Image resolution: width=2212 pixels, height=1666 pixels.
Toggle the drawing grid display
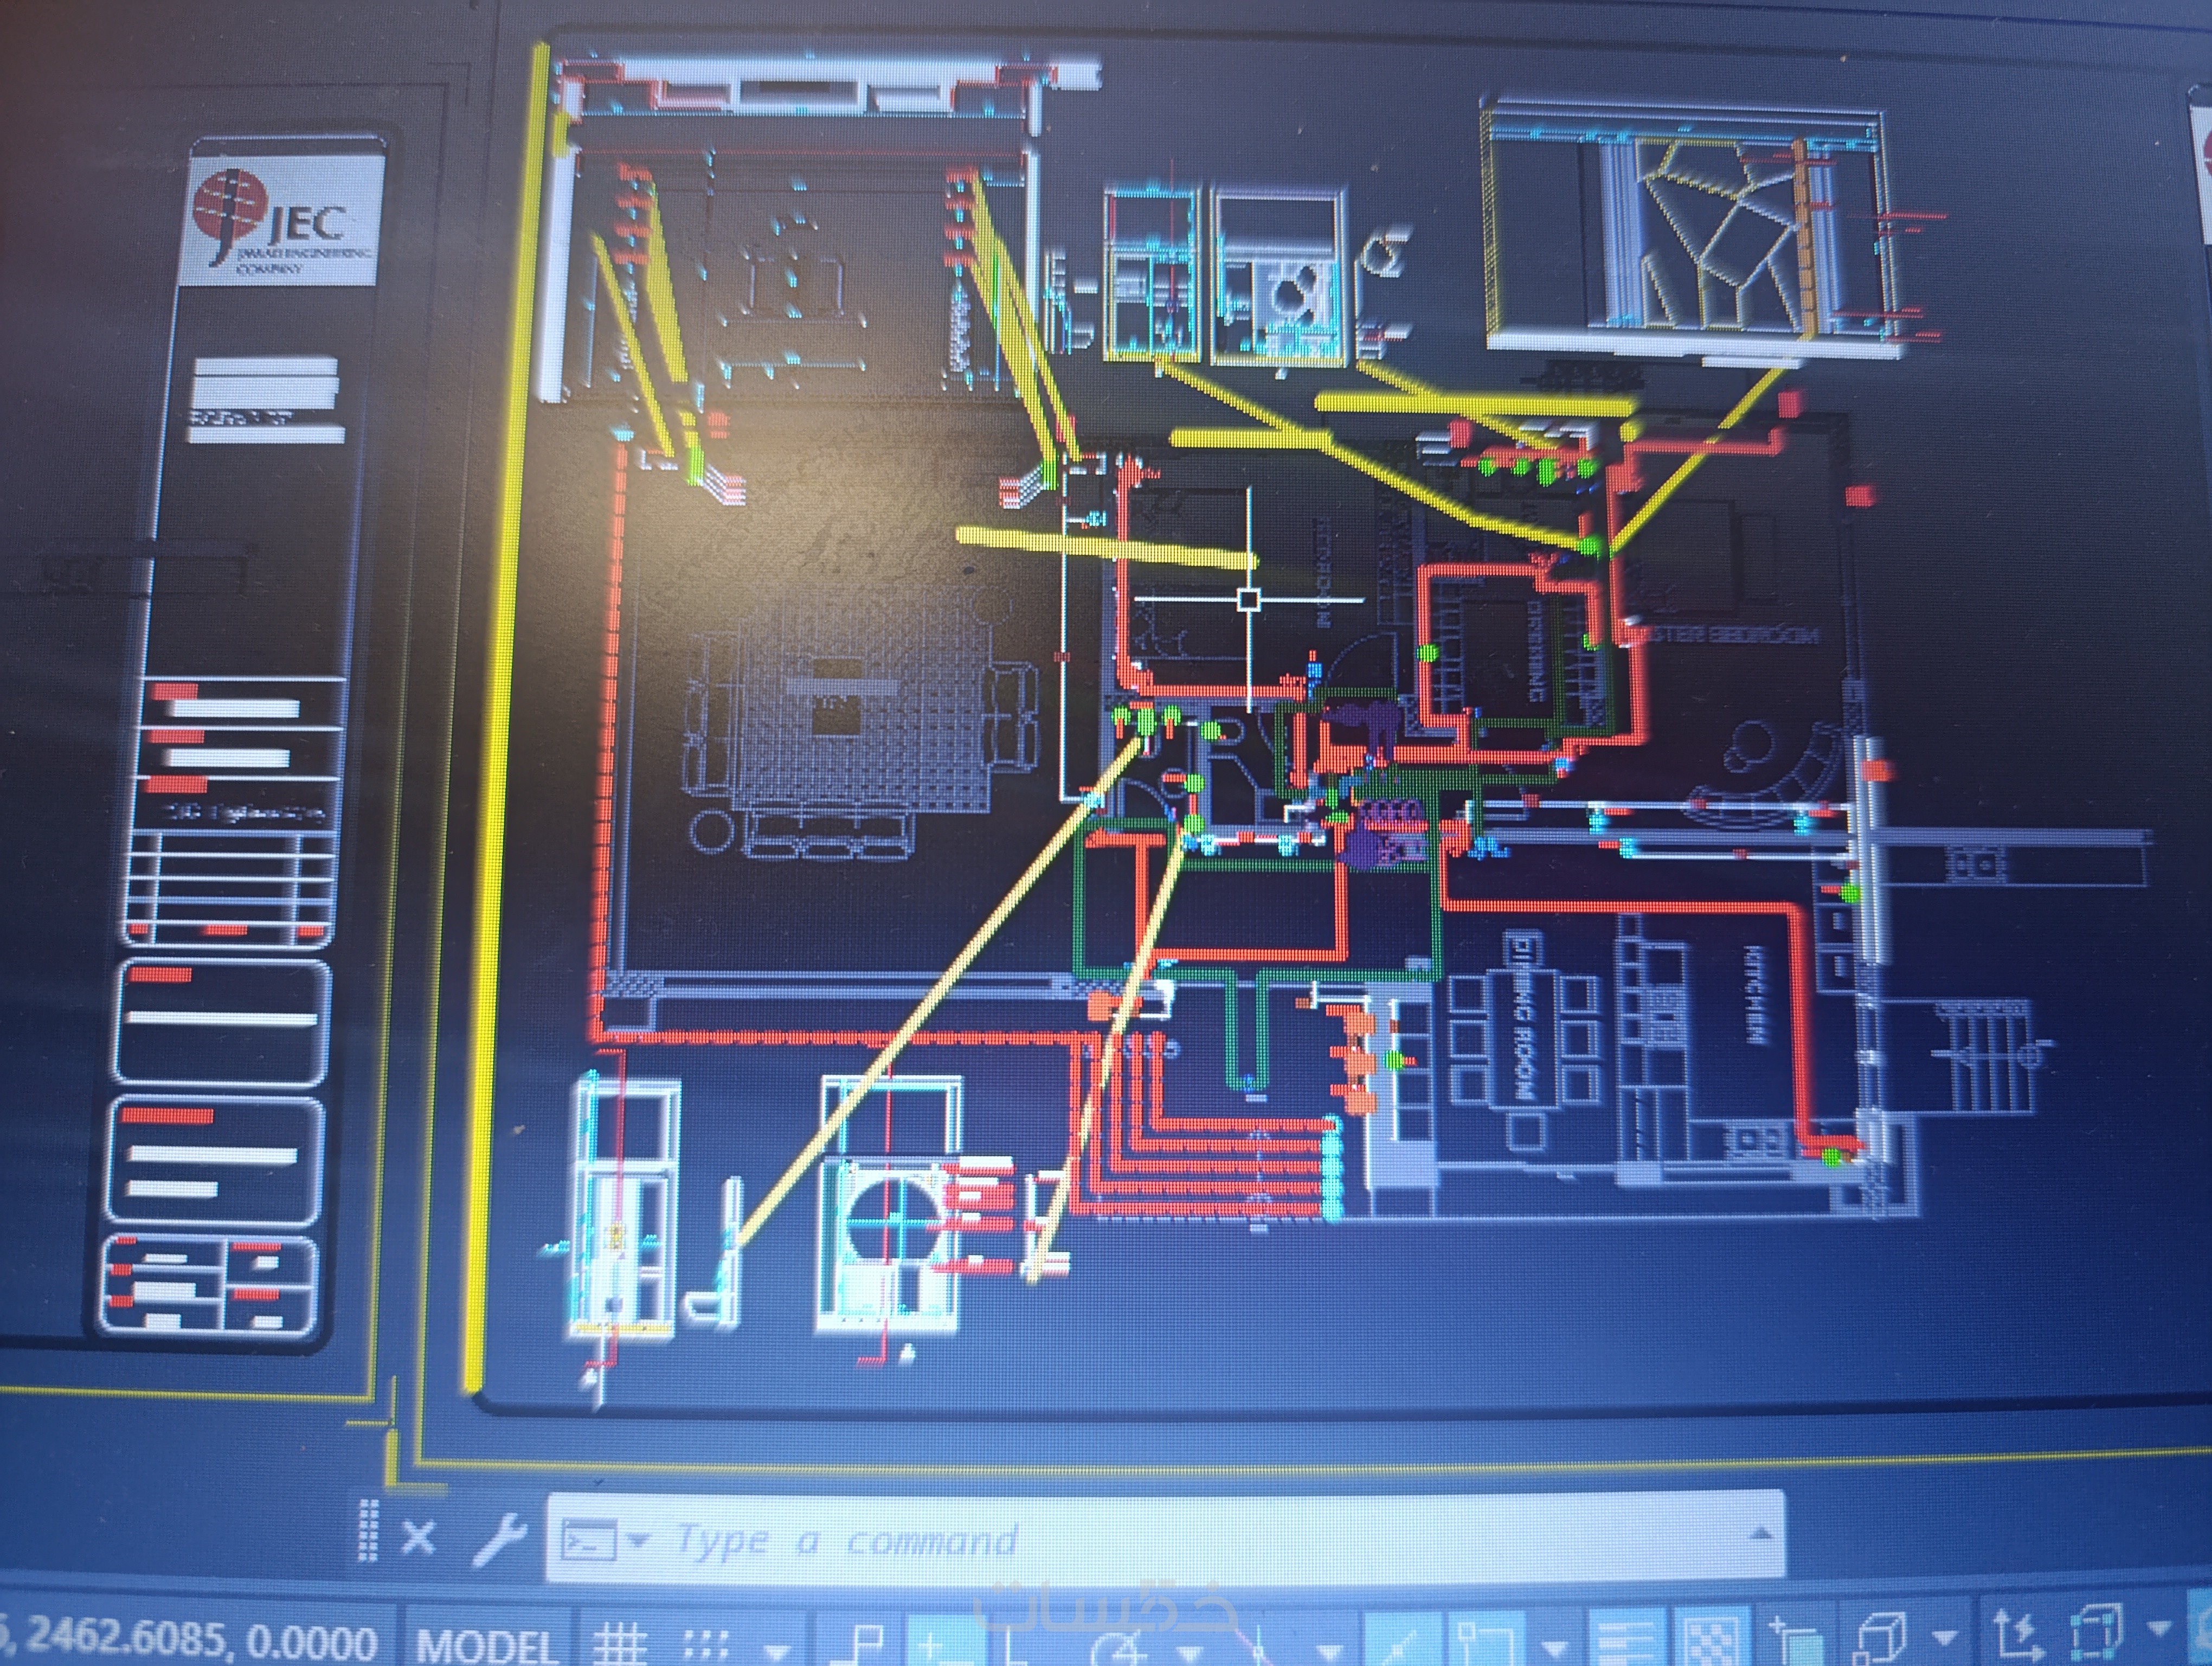[x=620, y=1644]
